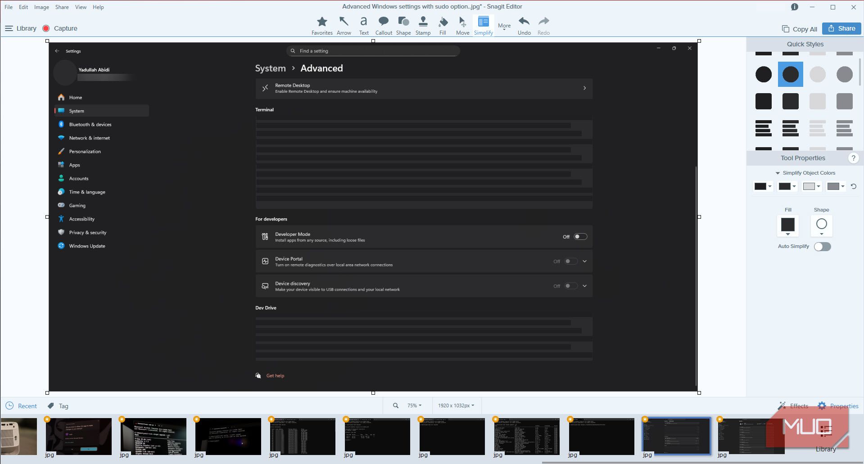Open the Effects panel
The width and height of the screenshot is (864, 464).
(x=793, y=406)
